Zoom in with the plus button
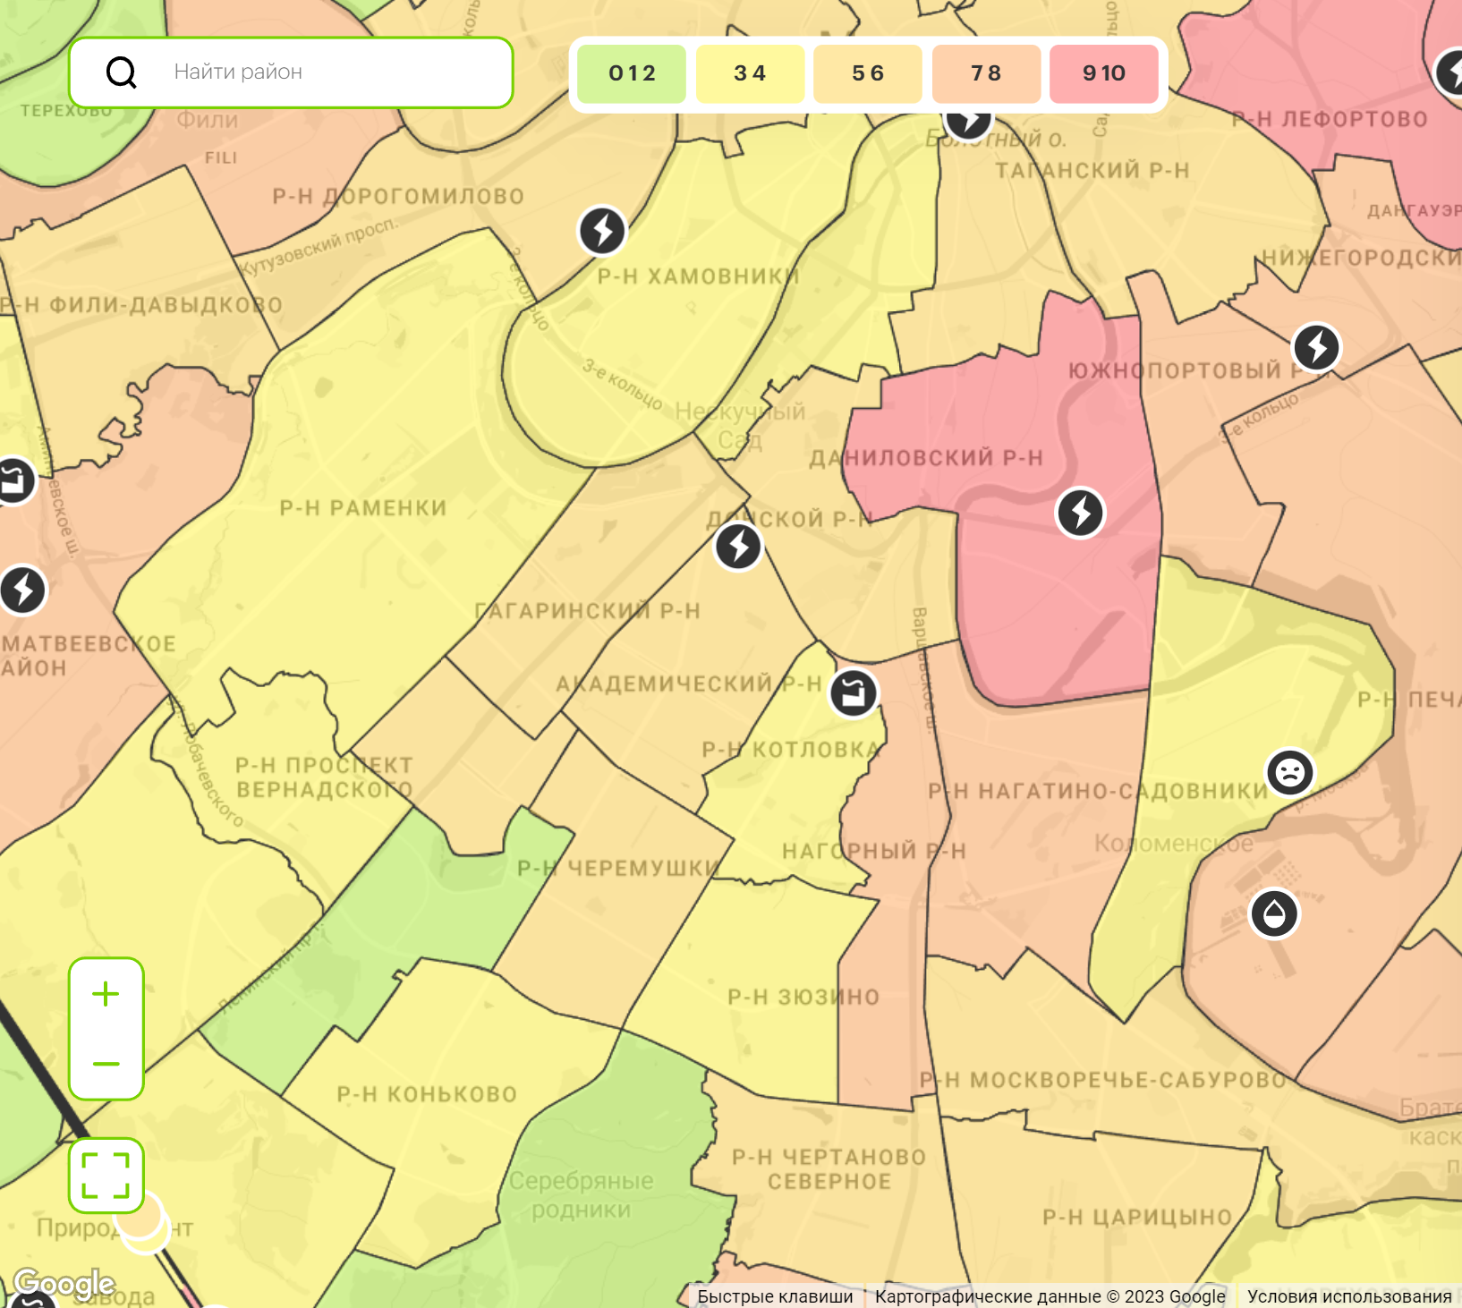 pos(106,994)
